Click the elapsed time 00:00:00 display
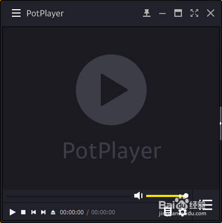The image size is (222, 223). pos(71,212)
